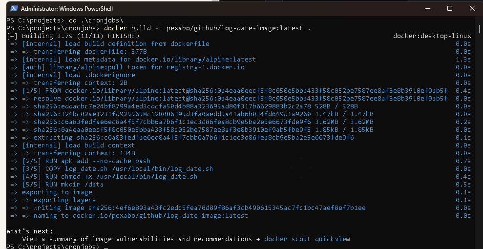Click the "Building 3.7s (11/11) FINISHED" status line
The height and width of the screenshot is (249, 483).
point(73,36)
